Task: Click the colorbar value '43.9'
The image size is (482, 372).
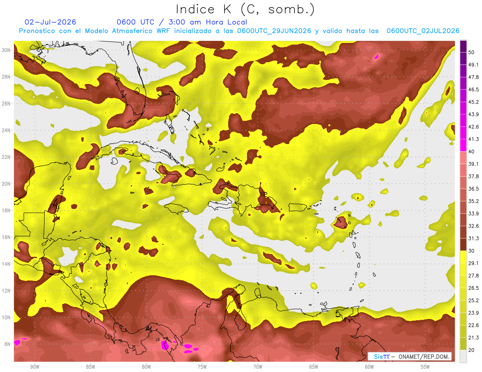Action: 473,114
